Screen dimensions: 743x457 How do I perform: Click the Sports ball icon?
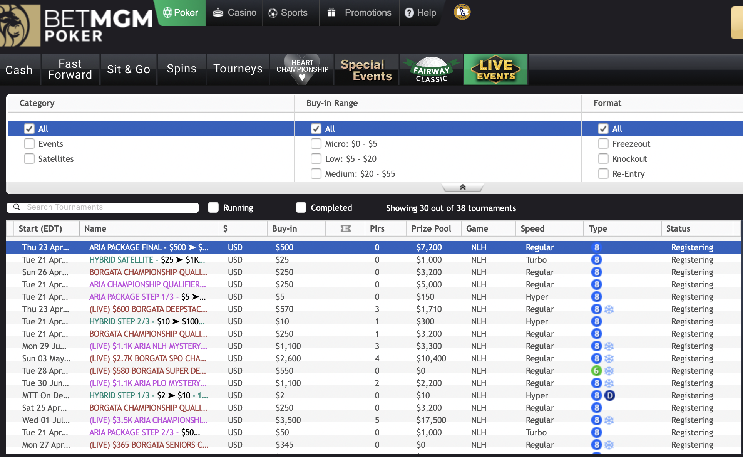tap(273, 12)
